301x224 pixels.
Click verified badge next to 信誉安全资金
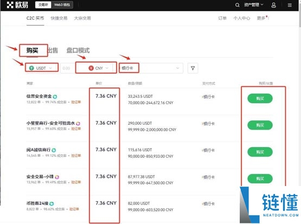(x=55, y=97)
